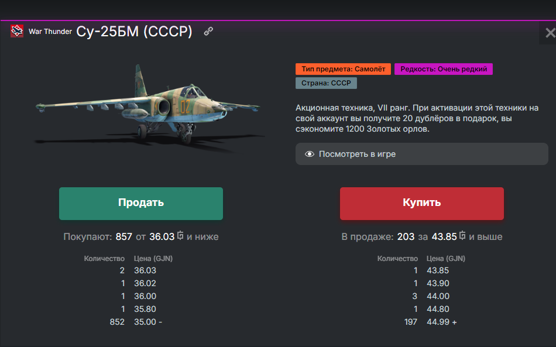Click the GJN coin icon next to 36.03
This screenshot has width=556, height=347.
click(x=180, y=236)
